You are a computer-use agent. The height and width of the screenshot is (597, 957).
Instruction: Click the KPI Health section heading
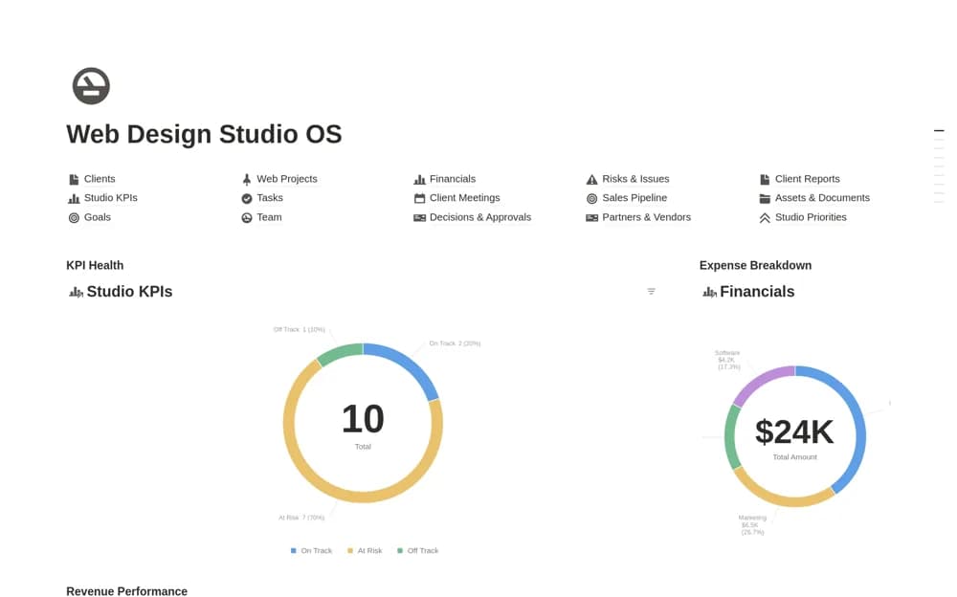coord(95,266)
